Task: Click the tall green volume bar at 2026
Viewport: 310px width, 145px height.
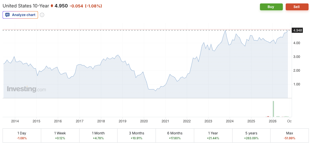Action: pyautogui.click(x=273, y=109)
